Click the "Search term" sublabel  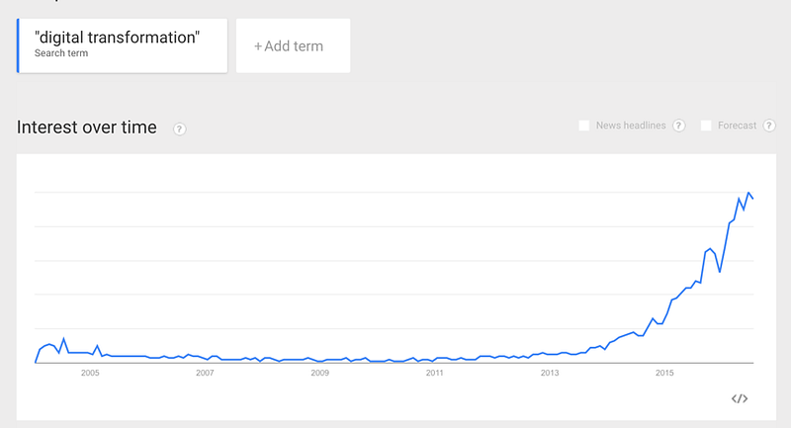click(x=61, y=53)
